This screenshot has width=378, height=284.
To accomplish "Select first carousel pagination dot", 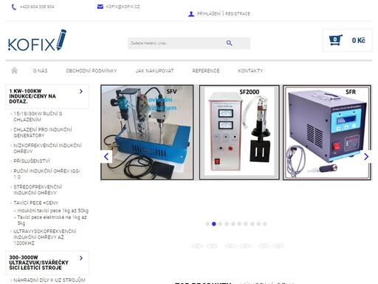I will click(207, 224).
